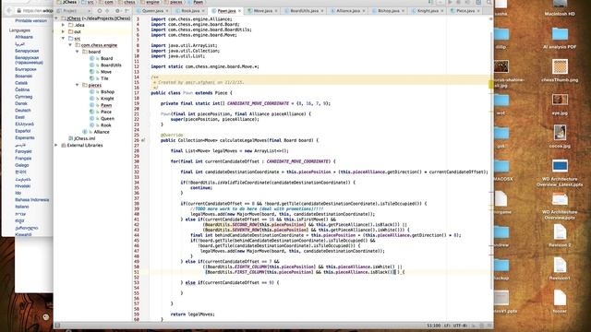Click the hide Project panel icon
591x332 pixels.
tap(127, 11)
